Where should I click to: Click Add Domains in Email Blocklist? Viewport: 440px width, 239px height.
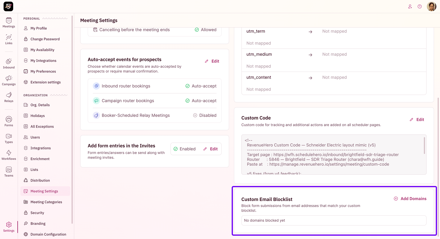click(x=410, y=199)
